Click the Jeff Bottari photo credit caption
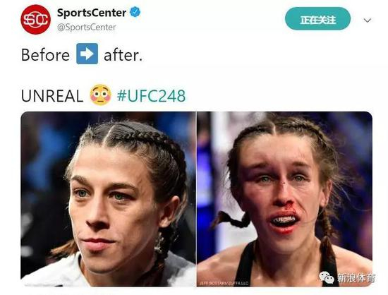 pyautogui.click(x=224, y=284)
